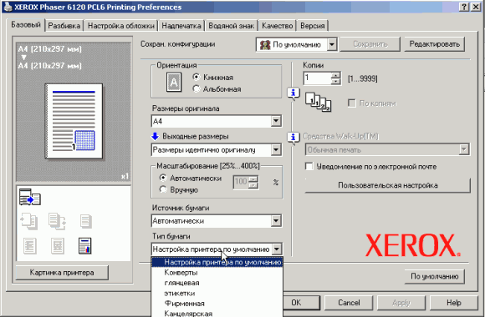
Task: Click the right greyed single page icon
Action: point(85,221)
